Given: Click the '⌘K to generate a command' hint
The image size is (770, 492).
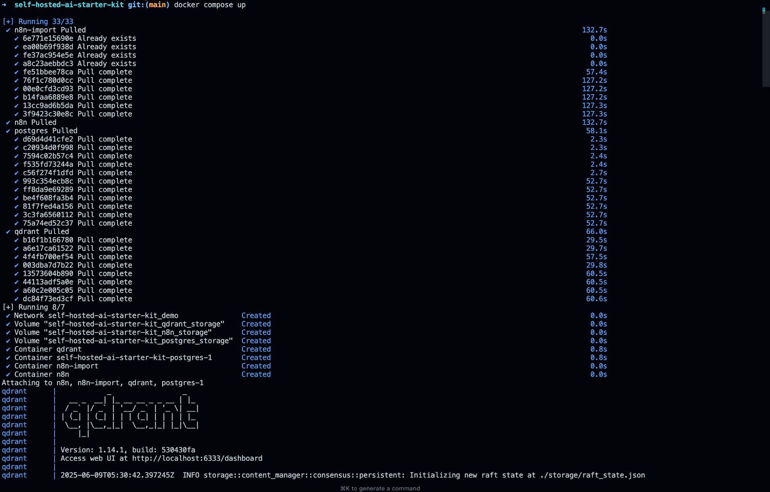Looking at the screenshot, I should [380, 488].
